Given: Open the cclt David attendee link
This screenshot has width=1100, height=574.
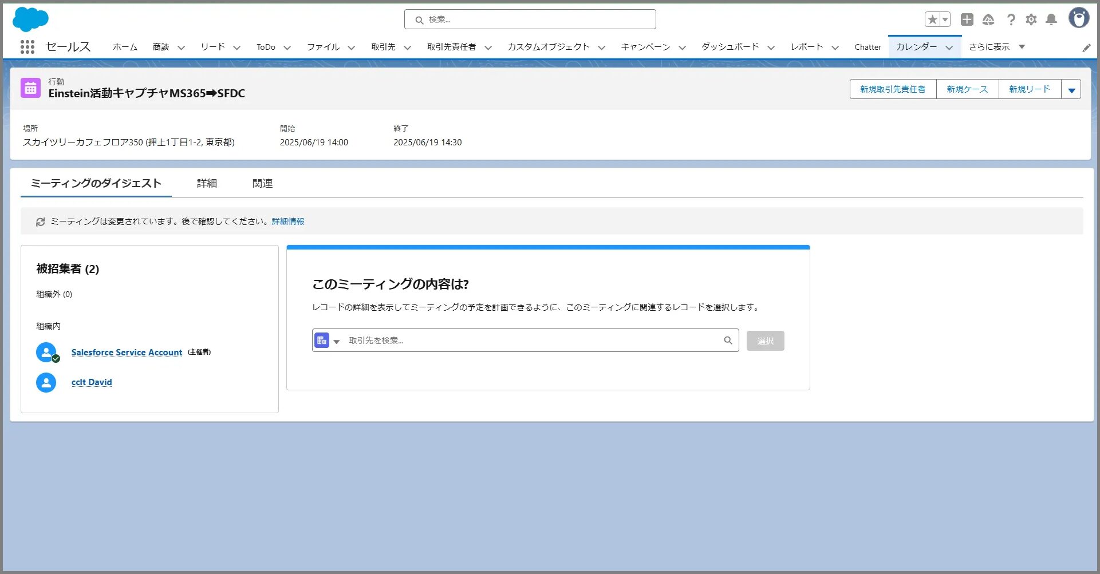Looking at the screenshot, I should click(x=92, y=382).
